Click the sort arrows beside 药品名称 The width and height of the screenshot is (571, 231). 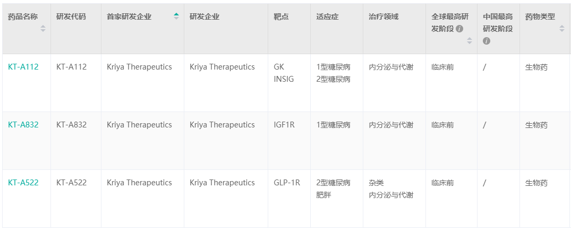coord(43,29)
